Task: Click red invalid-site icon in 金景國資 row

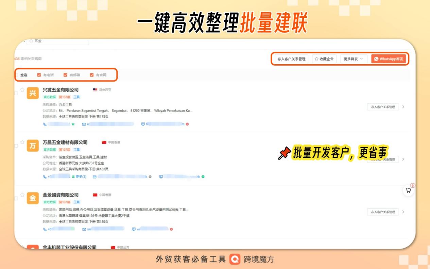Action: [x=171, y=229]
